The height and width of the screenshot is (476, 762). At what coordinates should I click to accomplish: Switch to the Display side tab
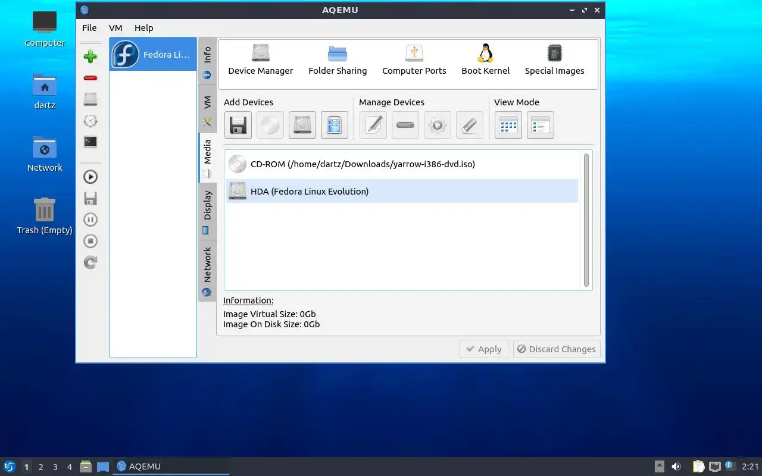click(x=207, y=212)
